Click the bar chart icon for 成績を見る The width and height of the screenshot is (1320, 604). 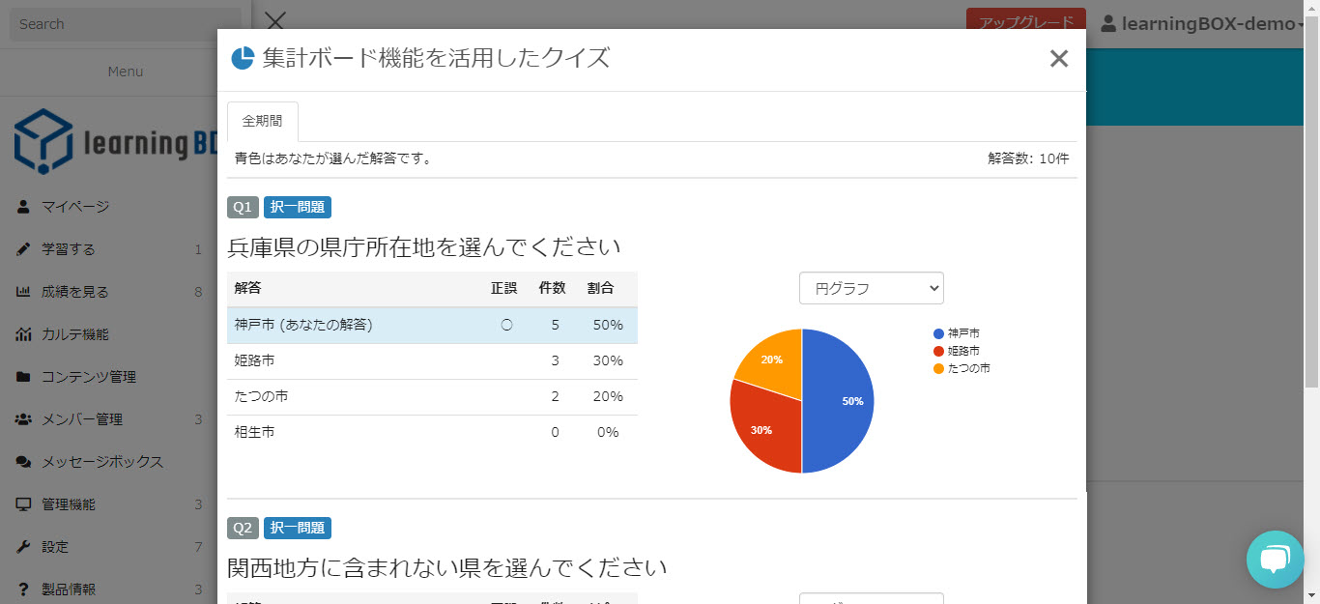[x=23, y=292]
